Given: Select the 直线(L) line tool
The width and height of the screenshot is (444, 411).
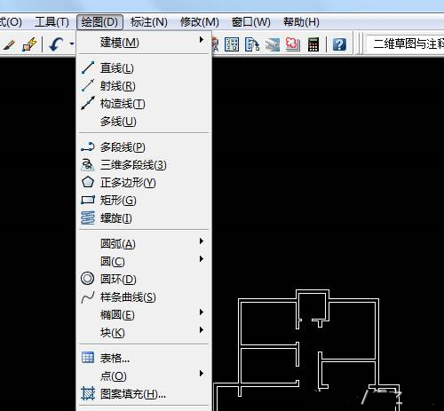Looking at the screenshot, I should pyautogui.click(x=144, y=68).
